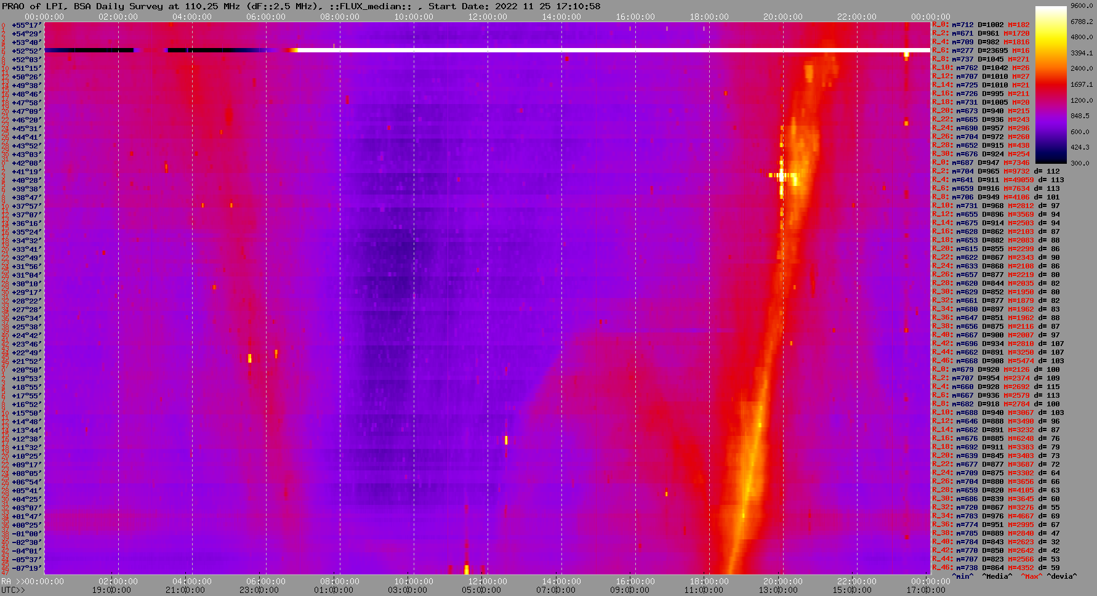Click the declination label +42°08'
The width and height of the screenshot is (1097, 596).
[x=26, y=163]
